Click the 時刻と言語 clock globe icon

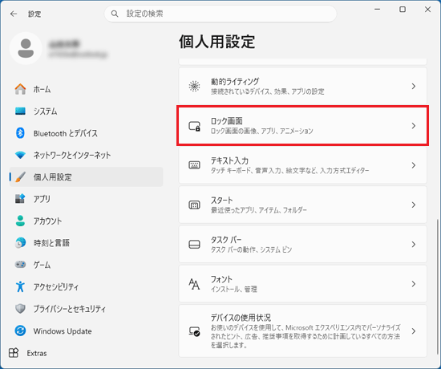click(20, 242)
